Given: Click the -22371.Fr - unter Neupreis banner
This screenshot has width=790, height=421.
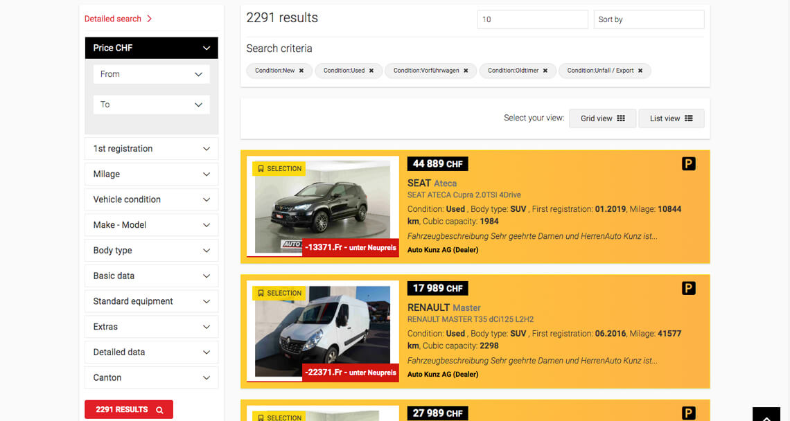Looking at the screenshot, I should (351, 373).
